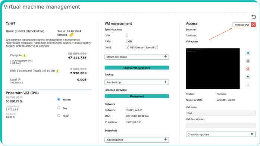Select the Hour billing radio button
This screenshot has height=146, width=260.
59,116
